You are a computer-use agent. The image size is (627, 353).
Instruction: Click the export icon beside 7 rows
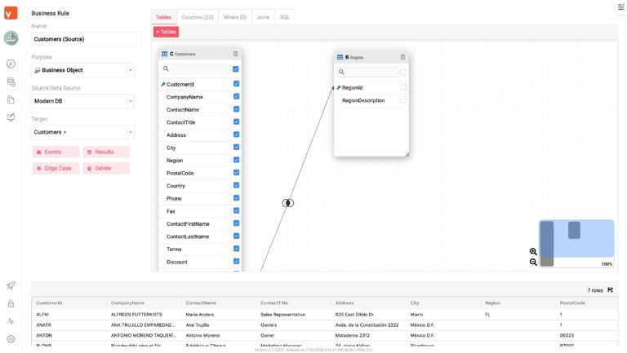tap(611, 289)
